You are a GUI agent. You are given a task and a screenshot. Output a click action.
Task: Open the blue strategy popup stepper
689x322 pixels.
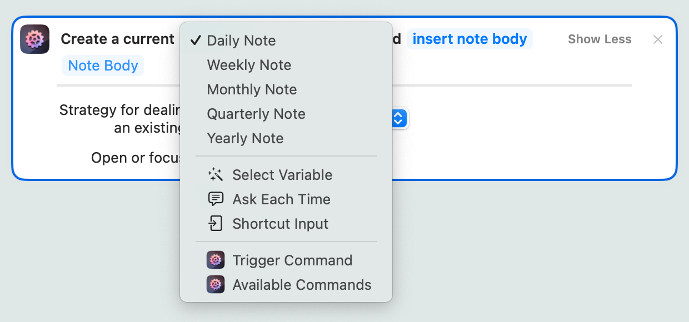(400, 118)
